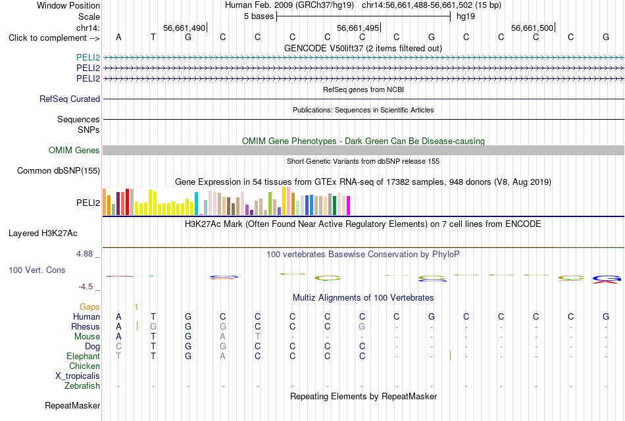
Task: Click the light-blue PELI2 transcript label
Action: (x=88, y=57)
